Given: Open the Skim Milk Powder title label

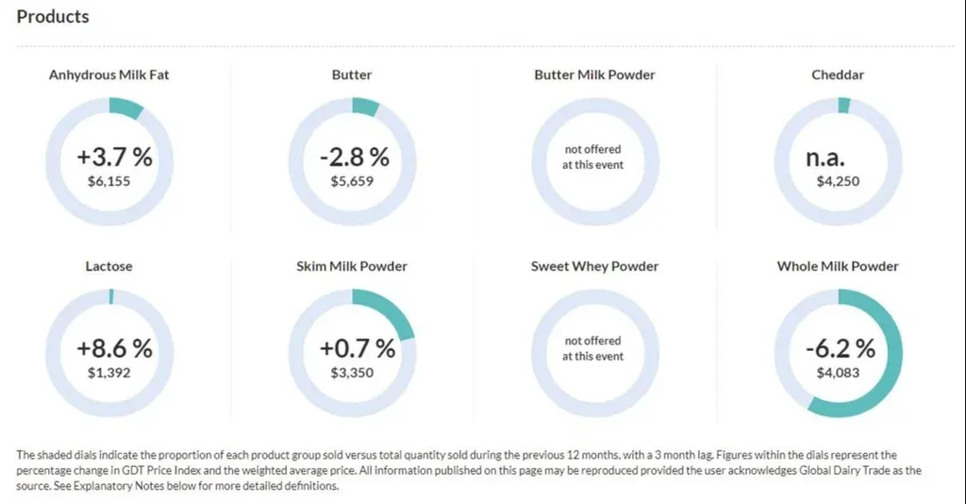Looking at the screenshot, I should click(x=352, y=266).
